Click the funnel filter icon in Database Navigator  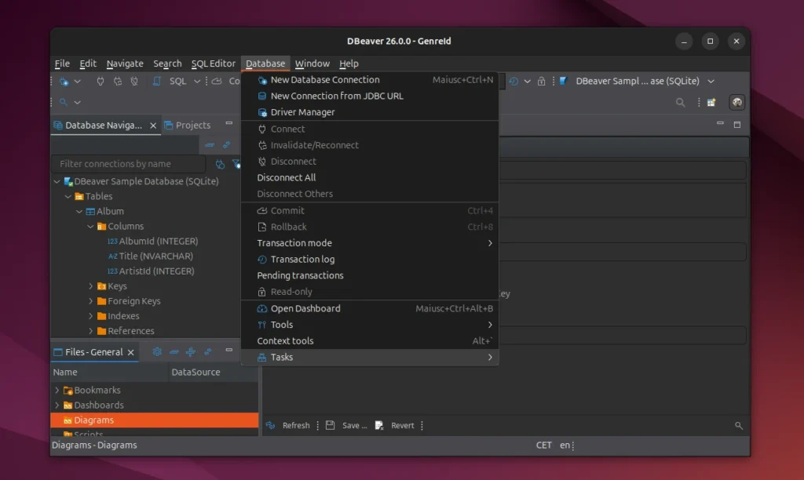[236, 165]
